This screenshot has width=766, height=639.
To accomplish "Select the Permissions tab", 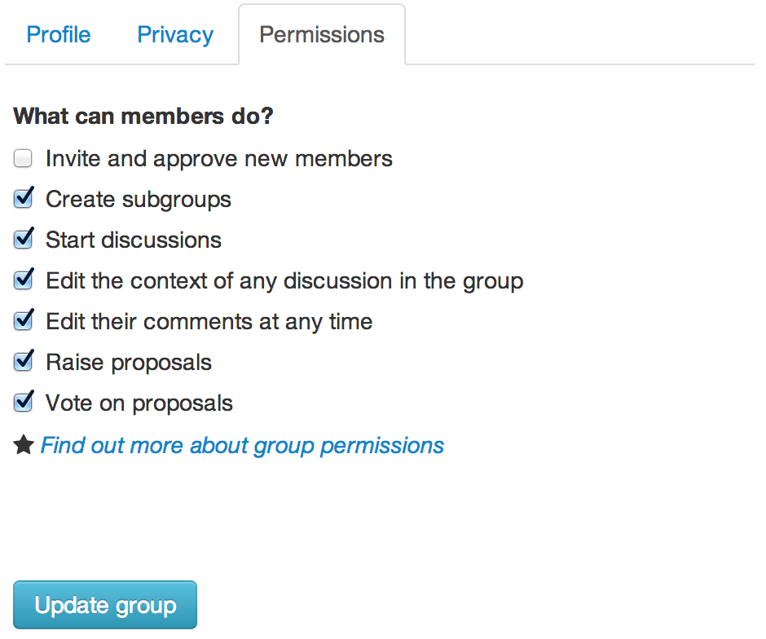I will click(x=322, y=35).
